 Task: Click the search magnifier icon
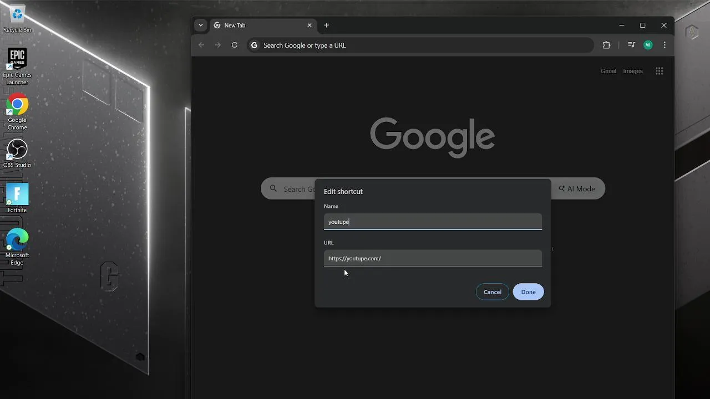tap(273, 188)
